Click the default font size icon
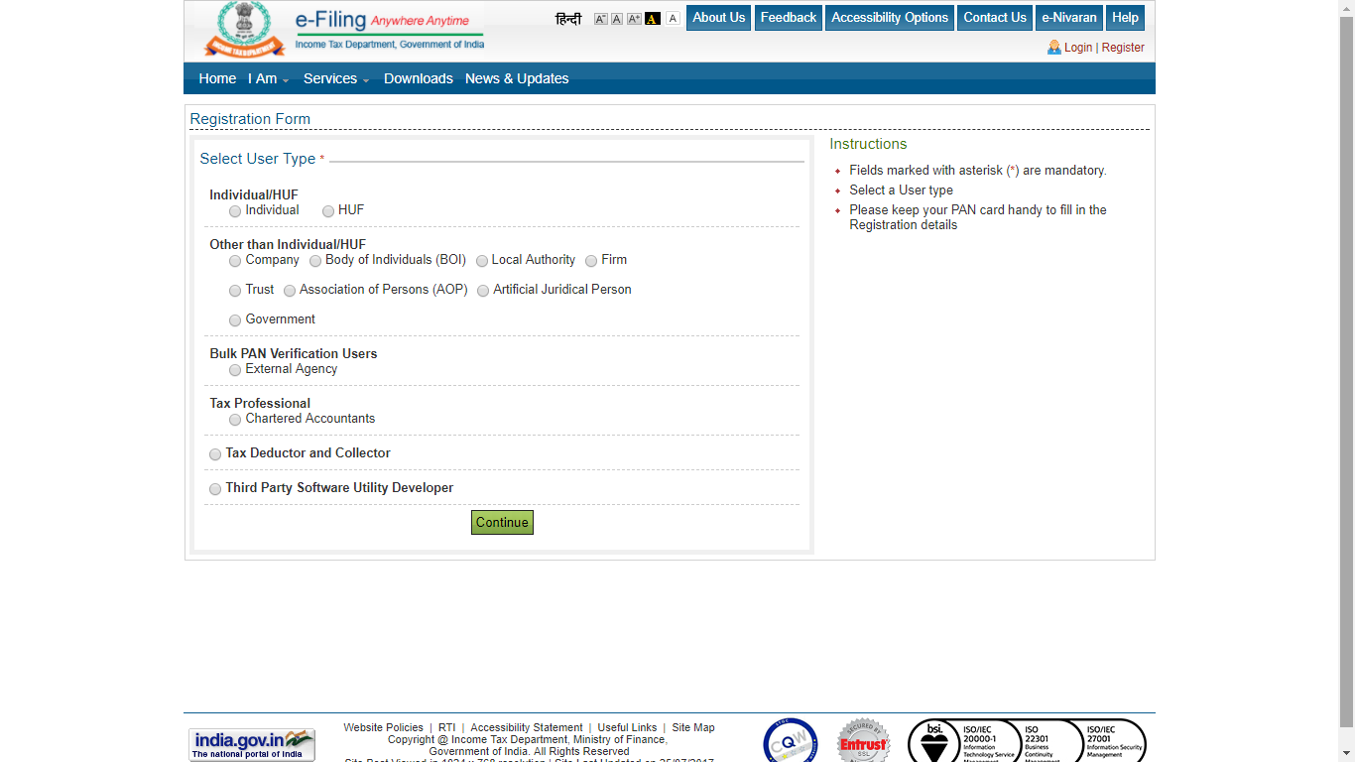1355x762 pixels. [x=616, y=18]
